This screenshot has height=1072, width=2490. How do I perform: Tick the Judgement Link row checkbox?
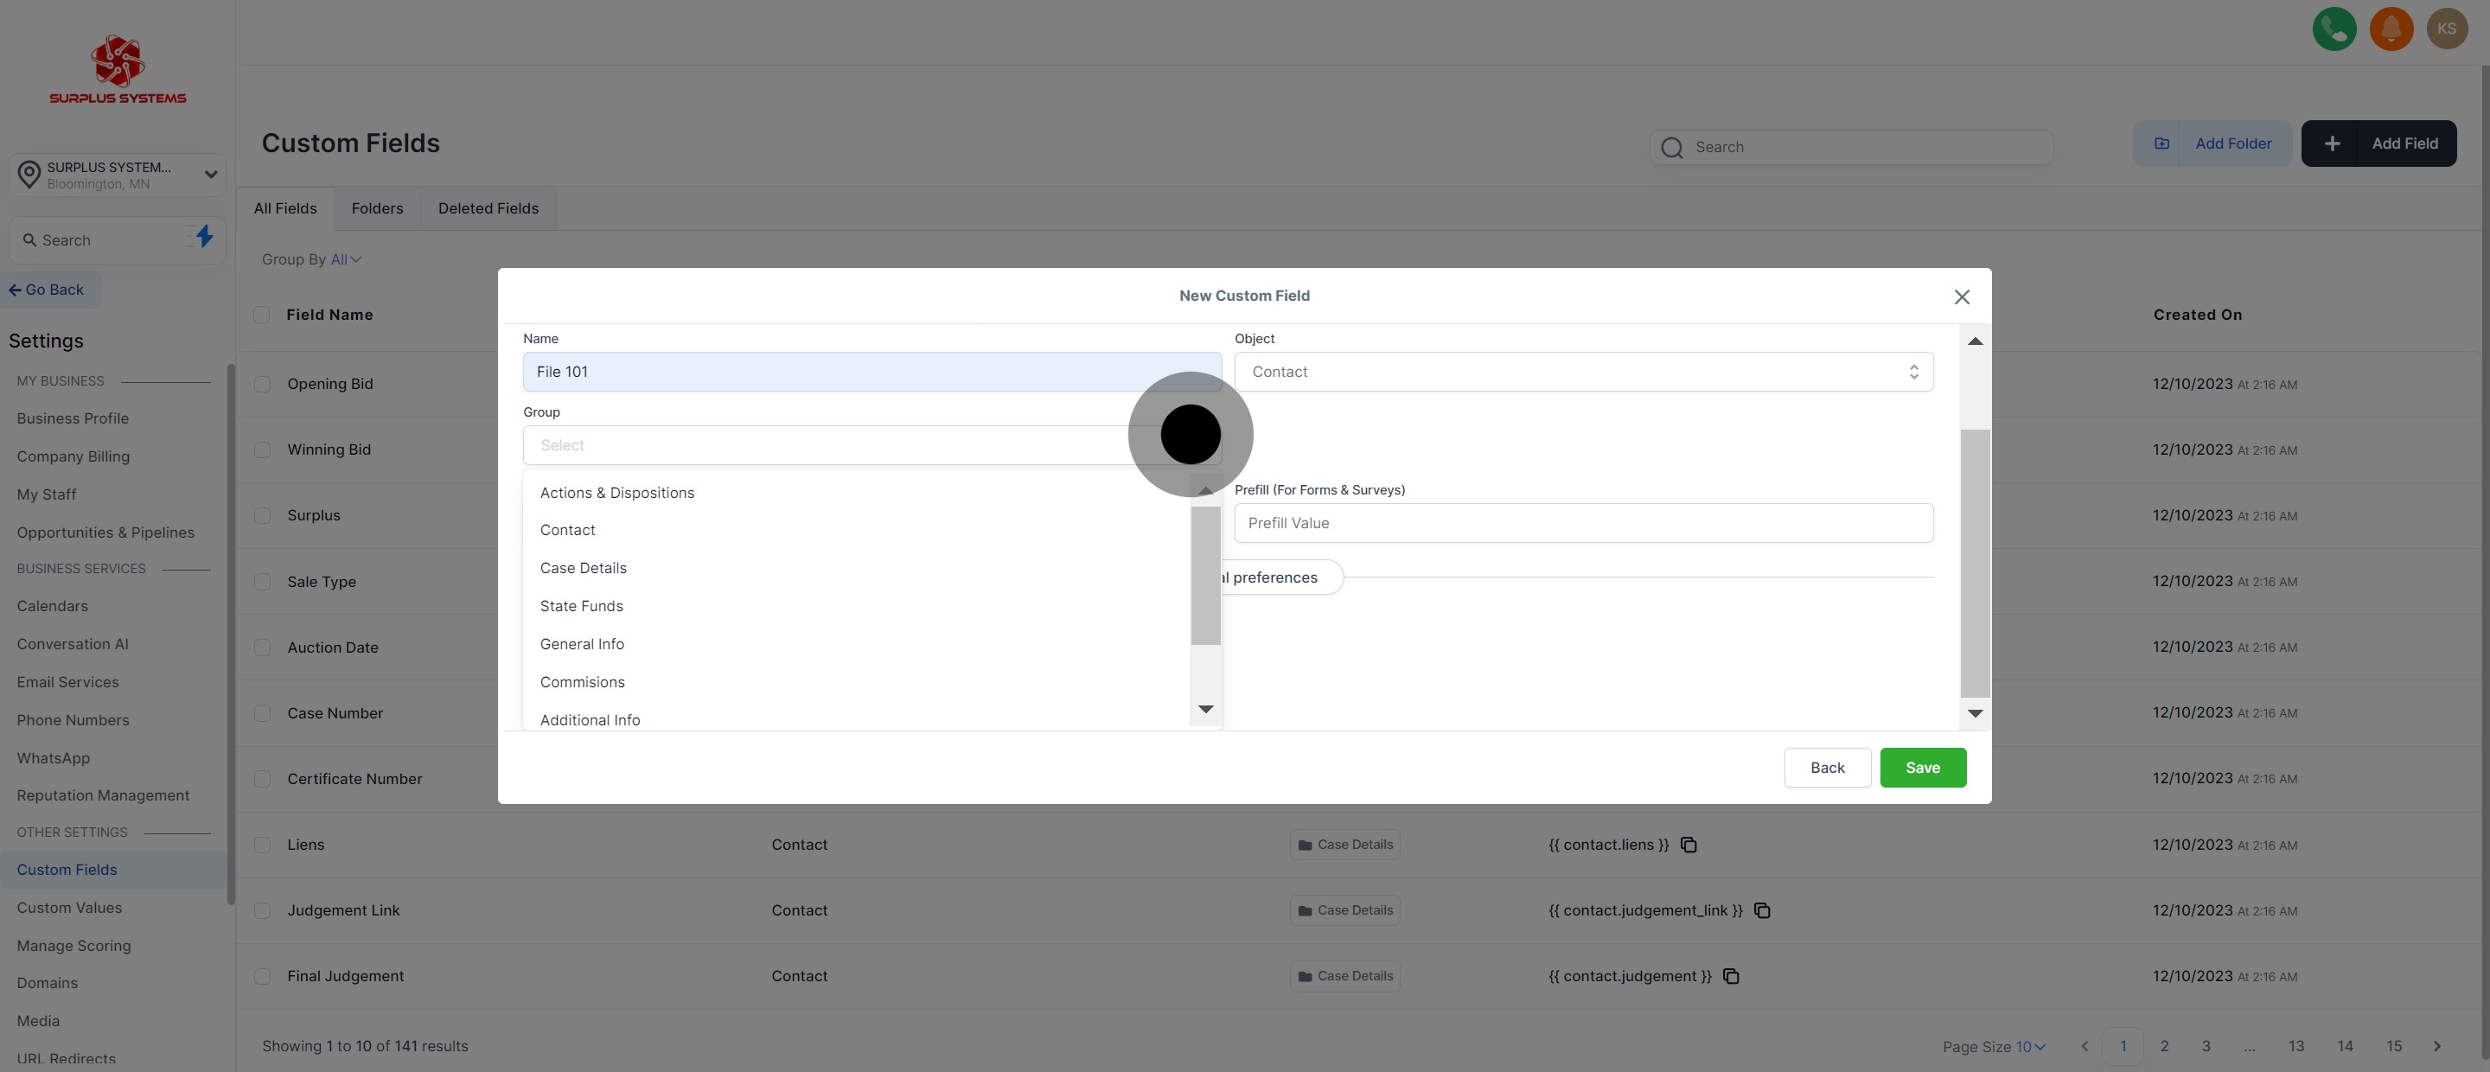click(x=262, y=910)
